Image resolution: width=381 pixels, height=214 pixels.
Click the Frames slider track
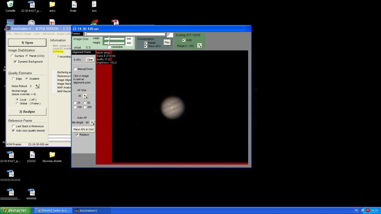coord(125,34)
